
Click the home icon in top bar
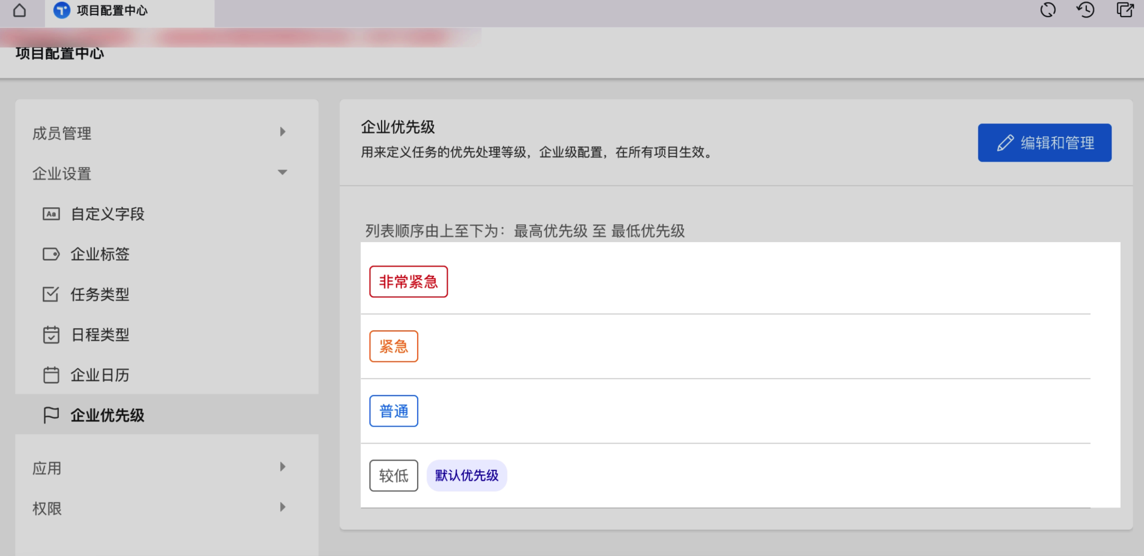click(20, 10)
